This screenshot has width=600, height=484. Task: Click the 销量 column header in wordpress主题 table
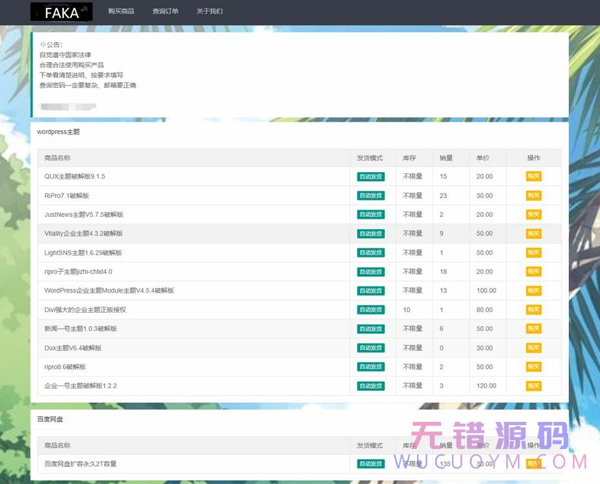tap(446, 158)
